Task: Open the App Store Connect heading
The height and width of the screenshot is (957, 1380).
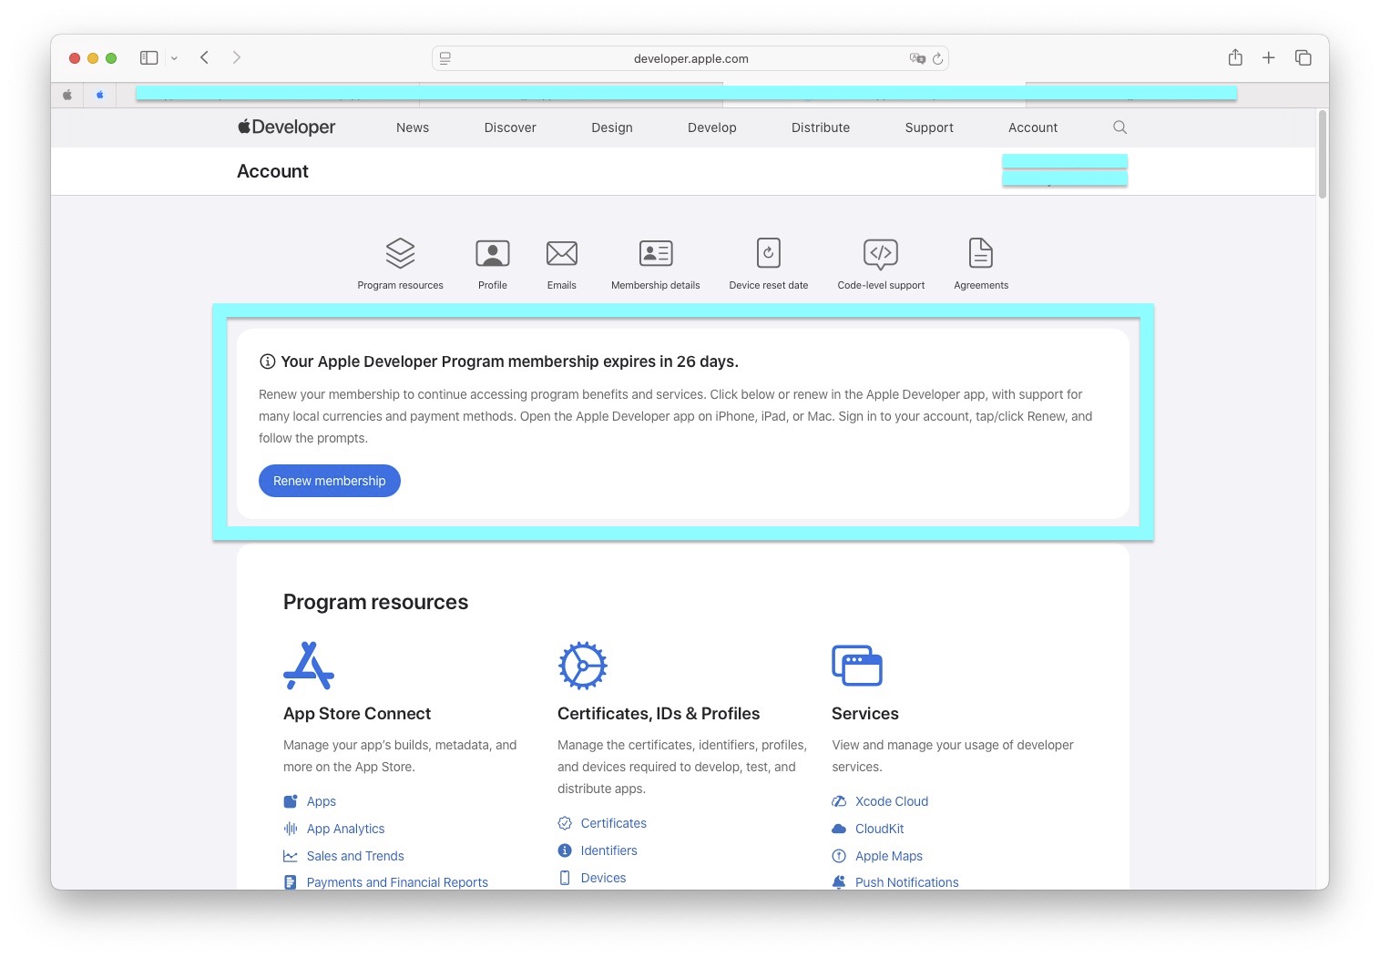Action: pos(357,714)
